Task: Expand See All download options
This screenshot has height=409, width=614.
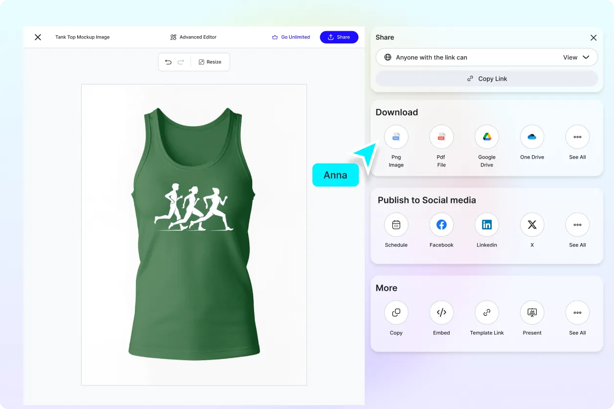Action: [577, 137]
